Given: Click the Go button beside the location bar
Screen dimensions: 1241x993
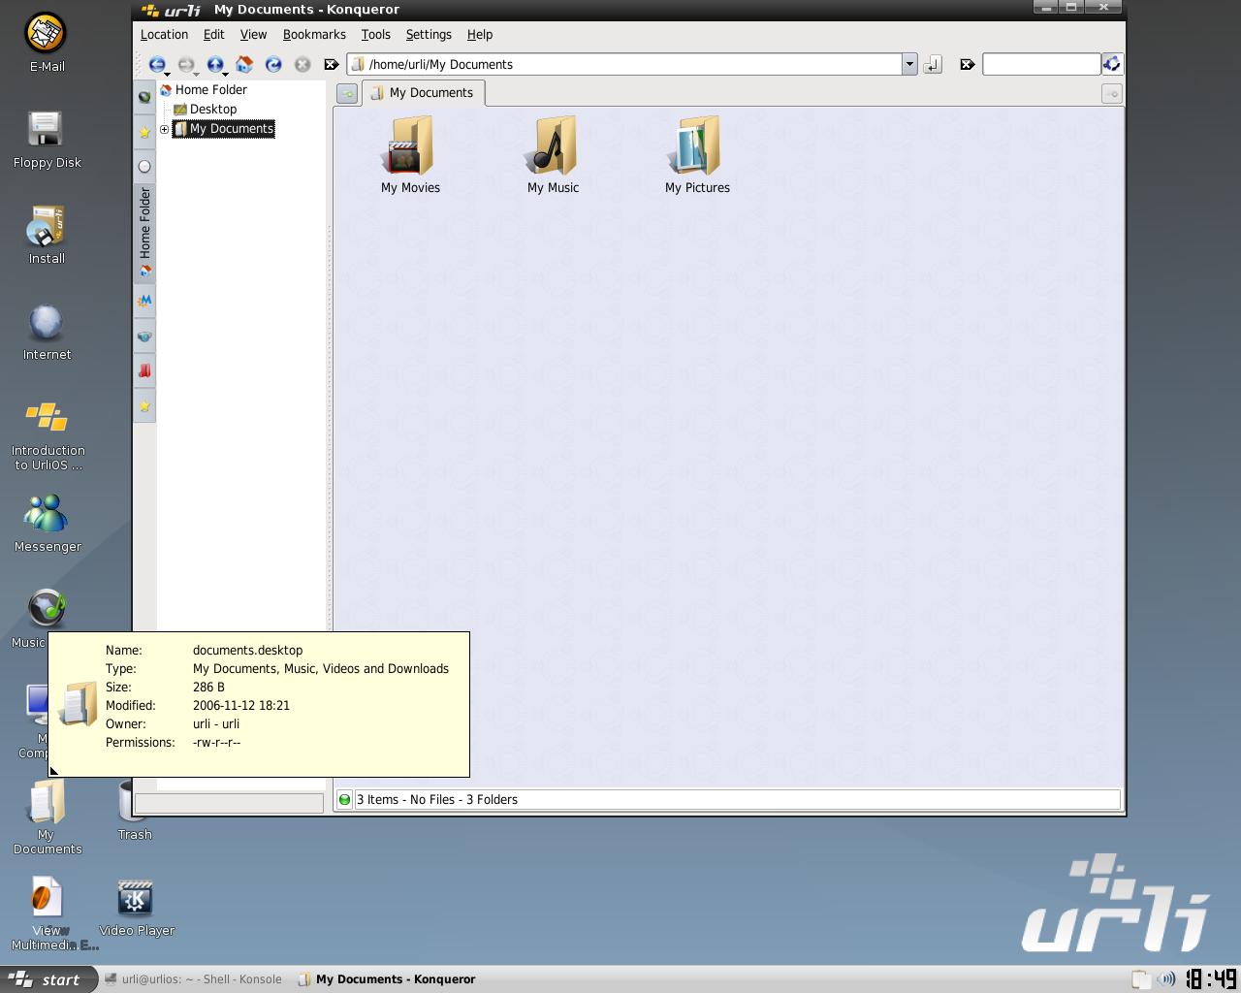Looking at the screenshot, I should coord(932,64).
